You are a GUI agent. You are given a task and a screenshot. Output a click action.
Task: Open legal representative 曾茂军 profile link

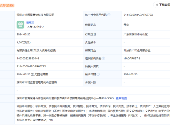coord(30,23)
